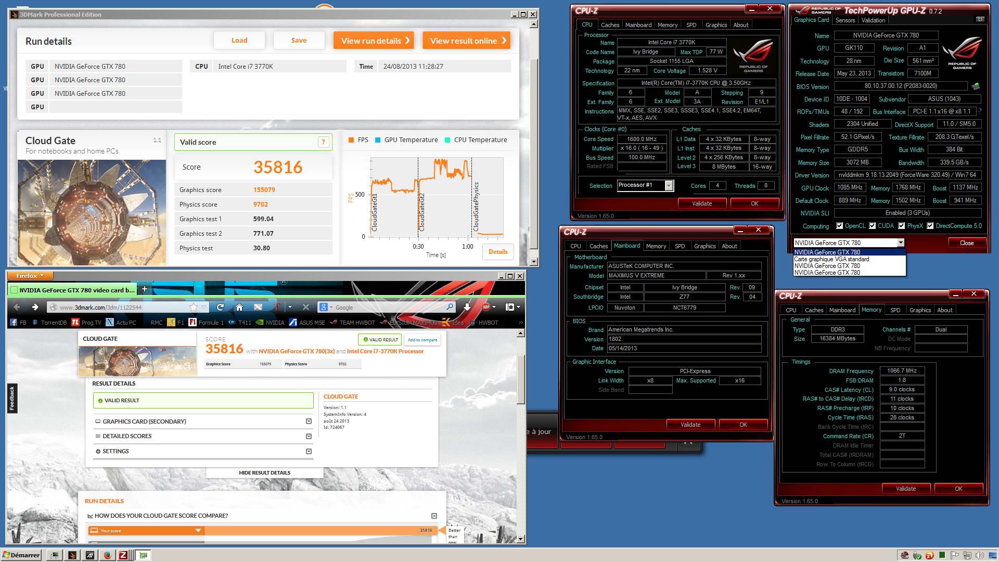The image size is (999, 562).
Task: Click the Details button under FPS graph
Action: point(498,252)
